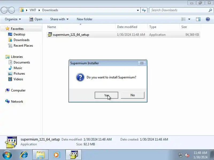Click the Show desktop strip
214x160 pixels.
tap(212, 155)
